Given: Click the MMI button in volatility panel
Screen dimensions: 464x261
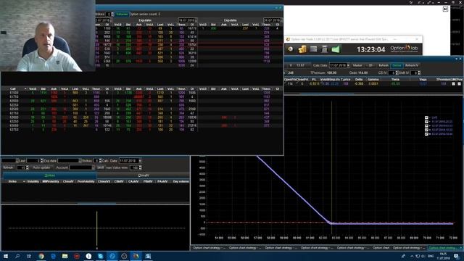Looking at the screenshot, I should [100, 167].
